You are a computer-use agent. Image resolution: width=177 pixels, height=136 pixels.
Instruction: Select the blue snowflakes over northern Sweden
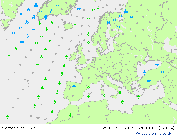(x=108, y=22)
